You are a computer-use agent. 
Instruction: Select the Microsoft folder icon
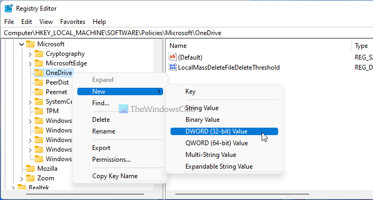click(x=30, y=44)
